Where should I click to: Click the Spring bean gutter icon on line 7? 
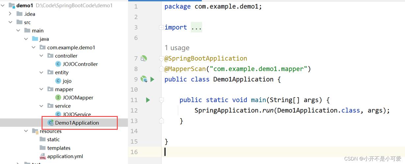(143, 58)
